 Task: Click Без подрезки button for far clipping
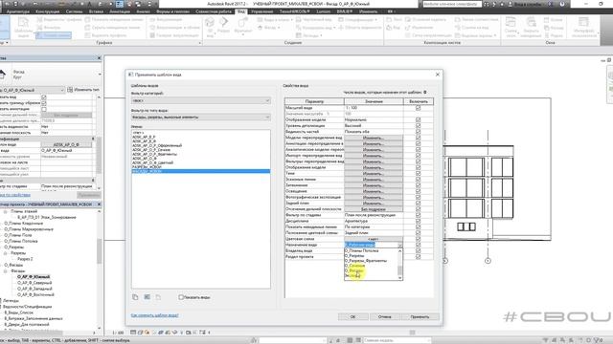tap(373, 209)
